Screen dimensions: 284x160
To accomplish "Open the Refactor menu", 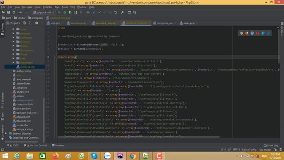I will (47, 7).
